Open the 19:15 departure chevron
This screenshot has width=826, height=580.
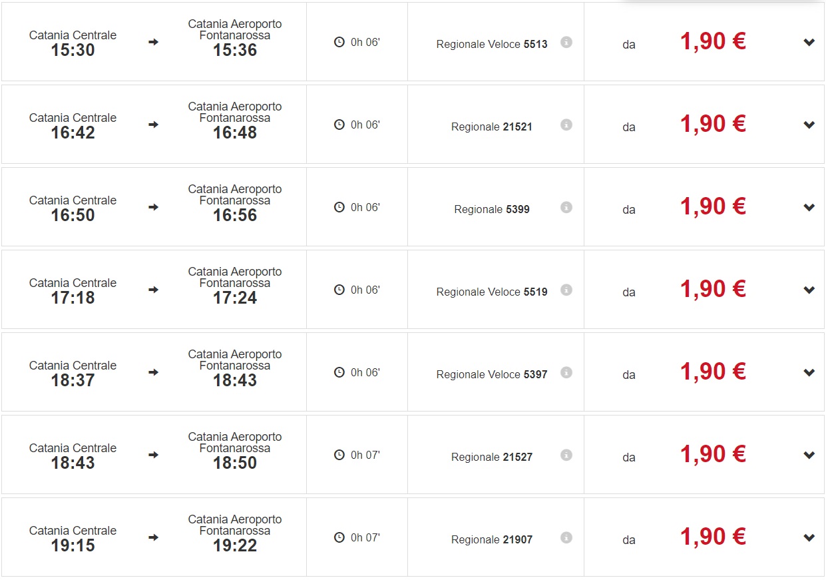tap(809, 538)
